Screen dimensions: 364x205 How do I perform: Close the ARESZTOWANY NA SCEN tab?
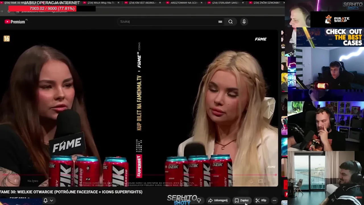click(x=201, y=3)
